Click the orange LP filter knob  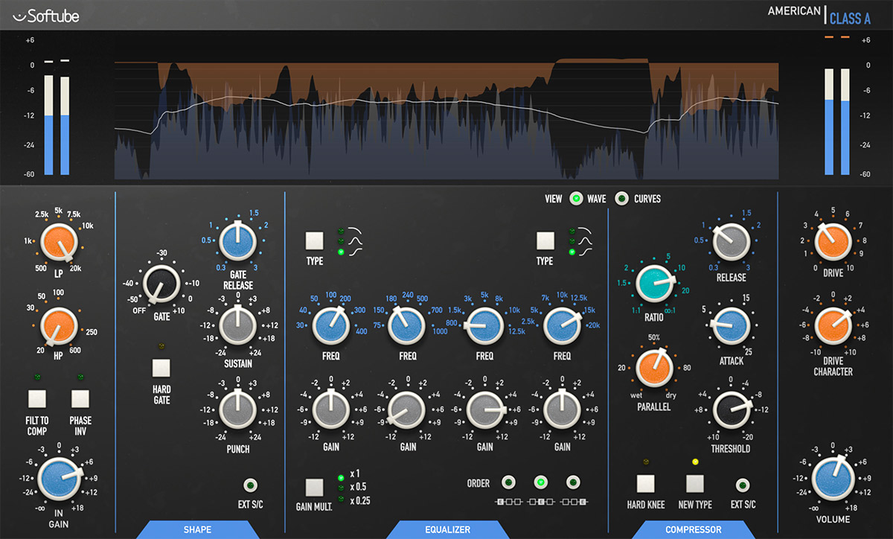click(x=59, y=243)
